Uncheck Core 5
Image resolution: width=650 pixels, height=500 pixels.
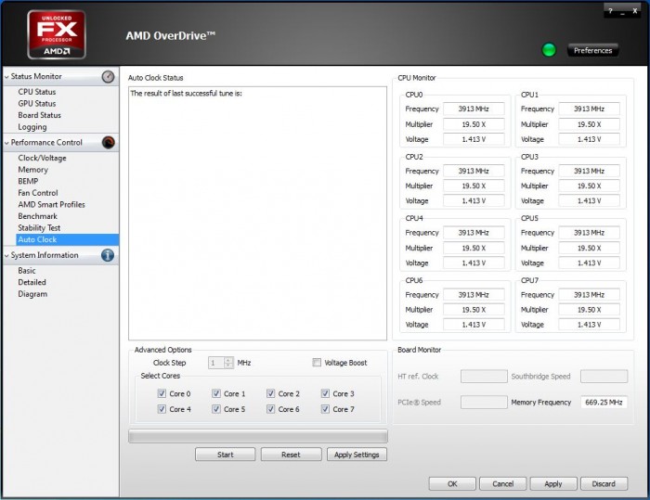pyautogui.click(x=216, y=409)
